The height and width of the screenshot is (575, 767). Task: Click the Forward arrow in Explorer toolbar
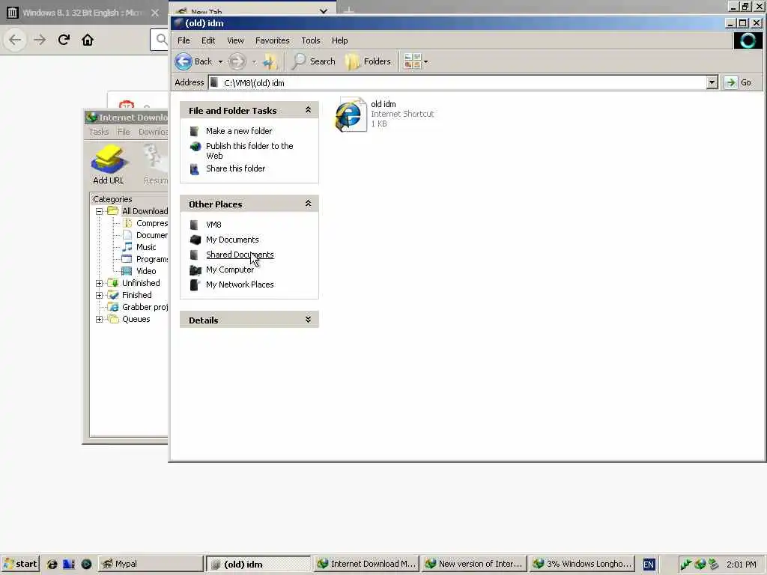(237, 61)
